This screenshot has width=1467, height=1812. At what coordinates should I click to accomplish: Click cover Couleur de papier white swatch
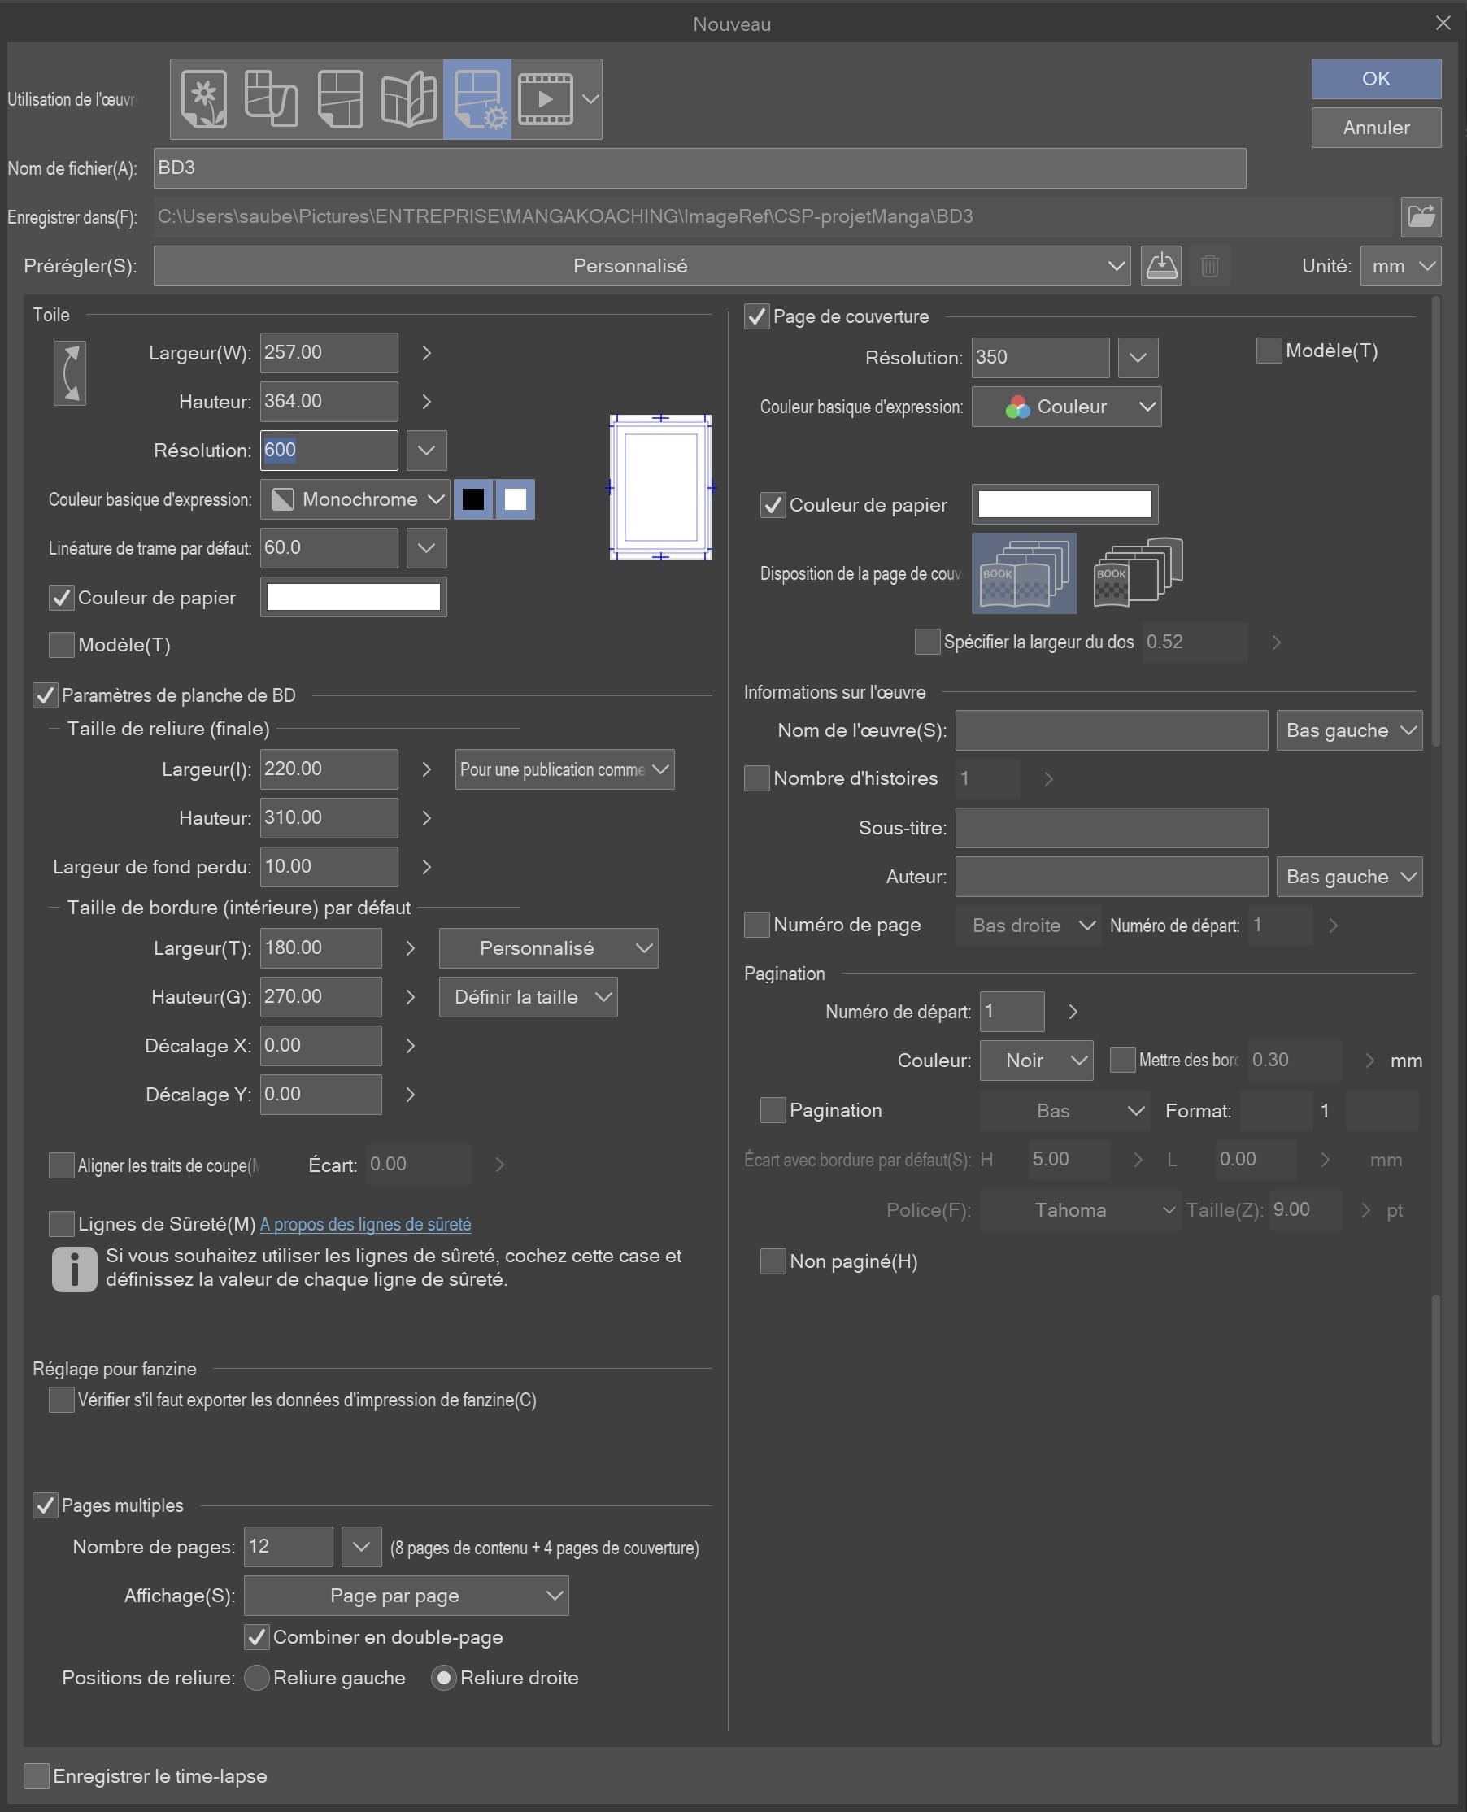click(x=1064, y=503)
